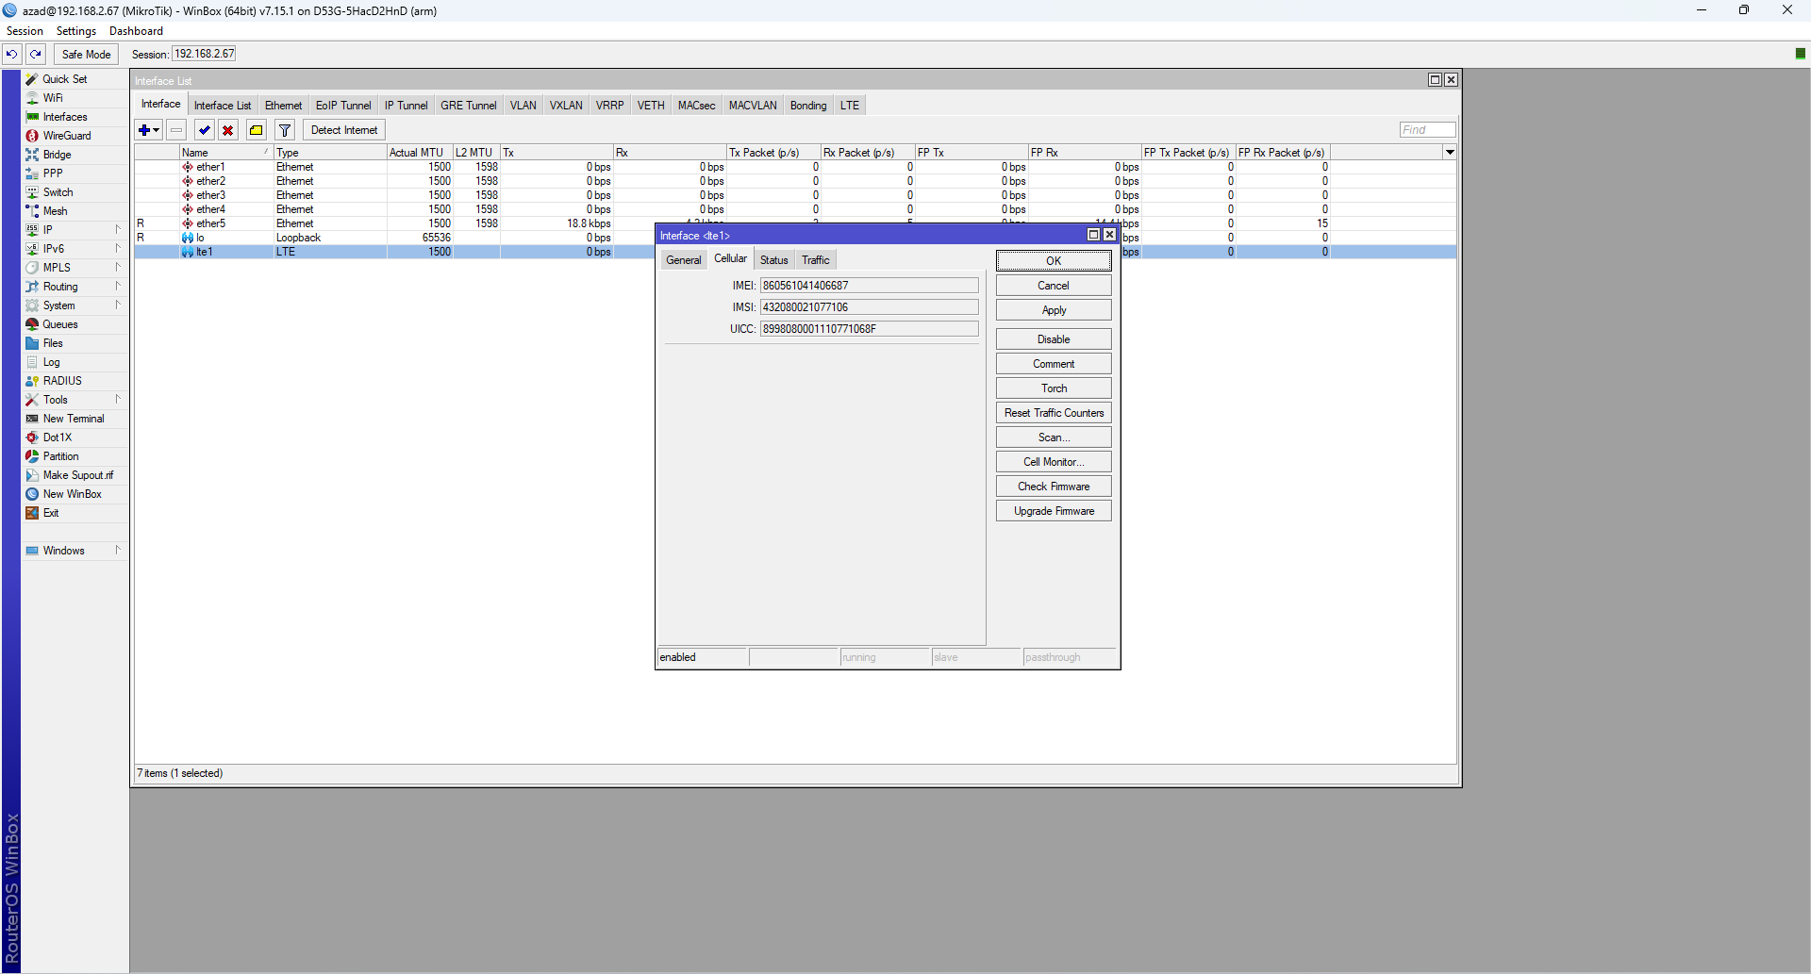Switch to the Ethernet tab
The width and height of the screenshot is (1811, 974).
click(x=283, y=106)
